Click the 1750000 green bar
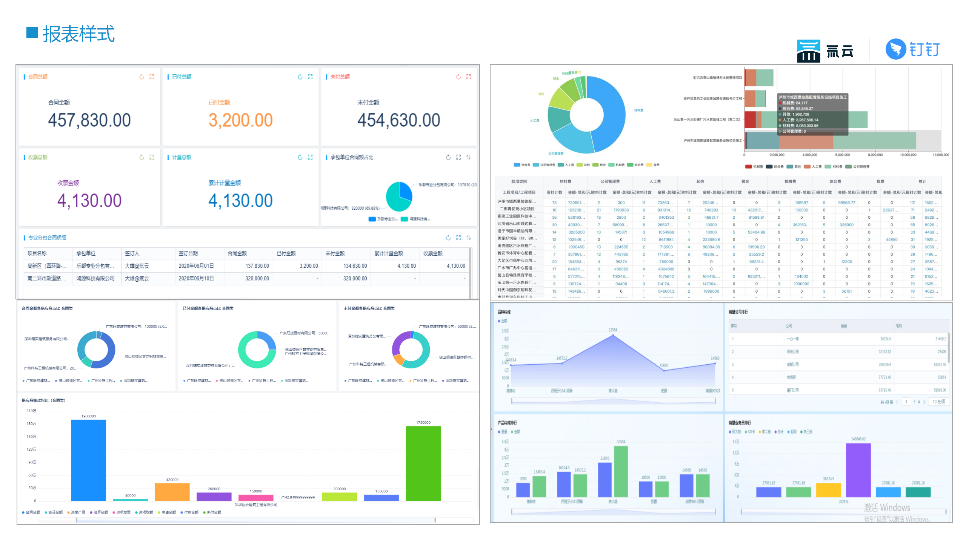The image size is (966, 543). click(x=423, y=464)
